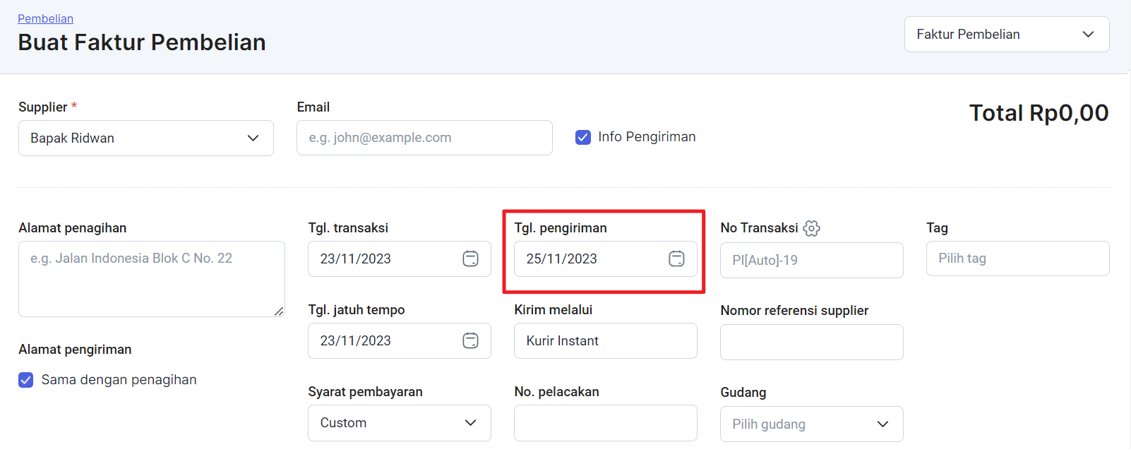This screenshot has height=452, width=1131.
Task: Open calendar icon for Tgl. pengiriman
Action: pos(676,258)
